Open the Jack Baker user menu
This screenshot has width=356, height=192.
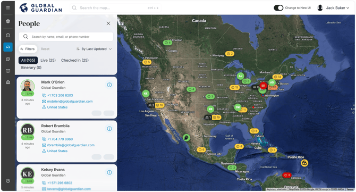click(333, 8)
